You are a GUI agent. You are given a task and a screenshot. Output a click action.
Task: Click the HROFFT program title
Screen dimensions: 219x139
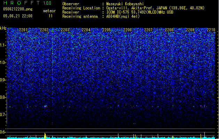22,3
